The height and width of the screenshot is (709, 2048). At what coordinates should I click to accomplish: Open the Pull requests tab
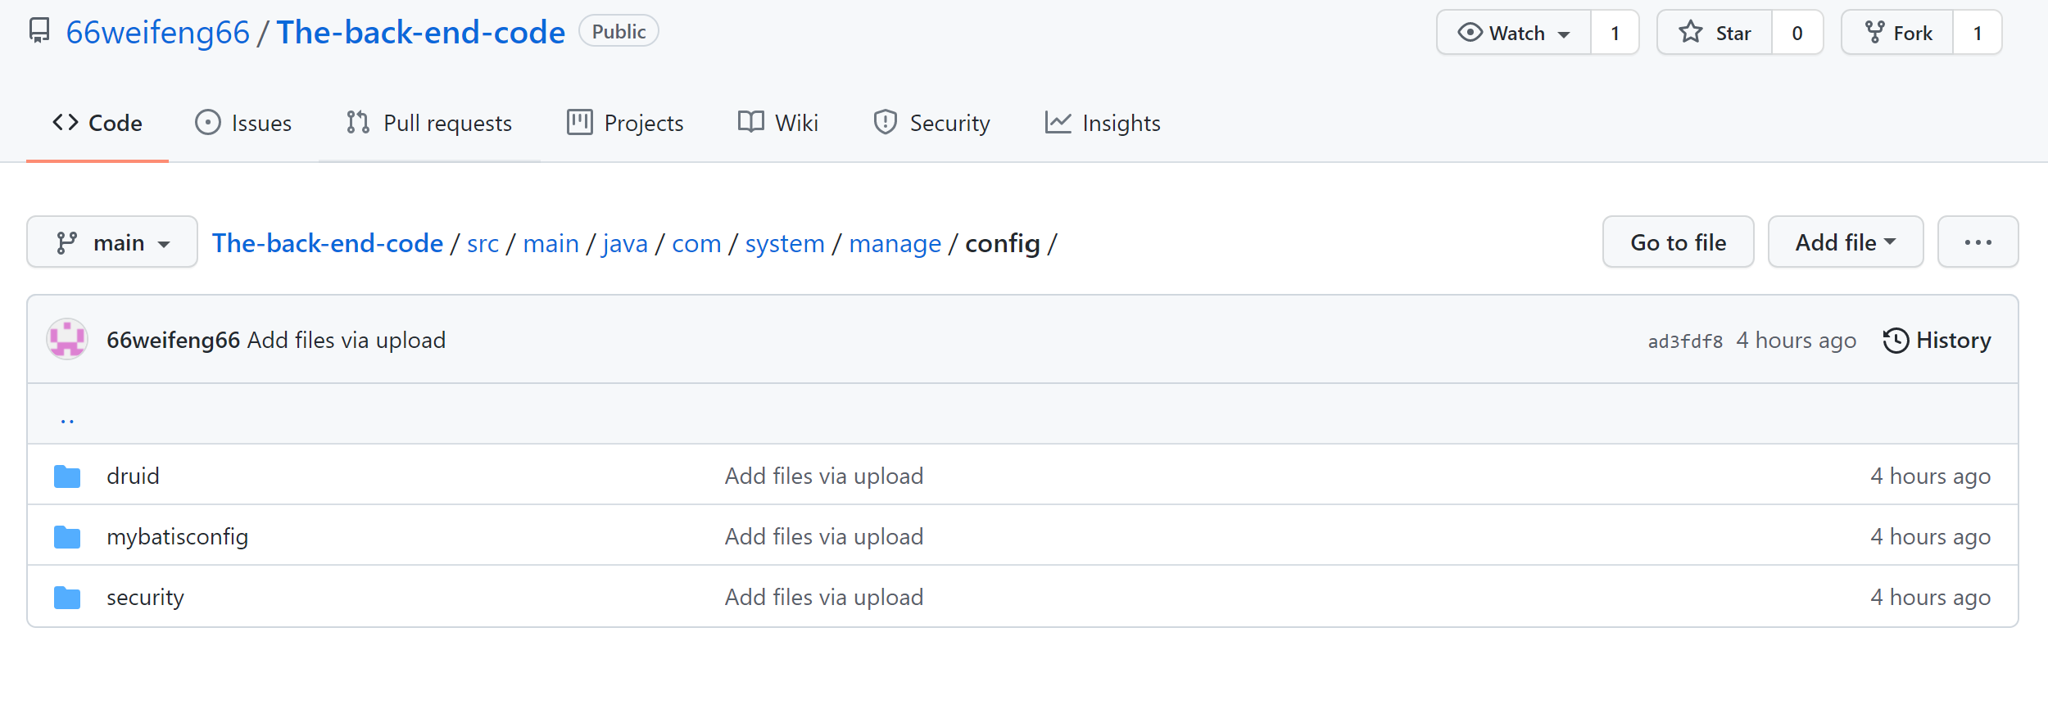click(x=429, y=123)
